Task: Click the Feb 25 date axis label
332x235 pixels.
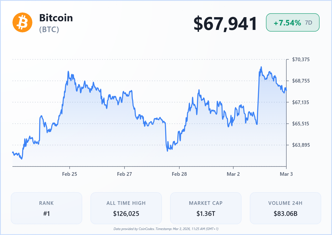Action: pos(69,174)
